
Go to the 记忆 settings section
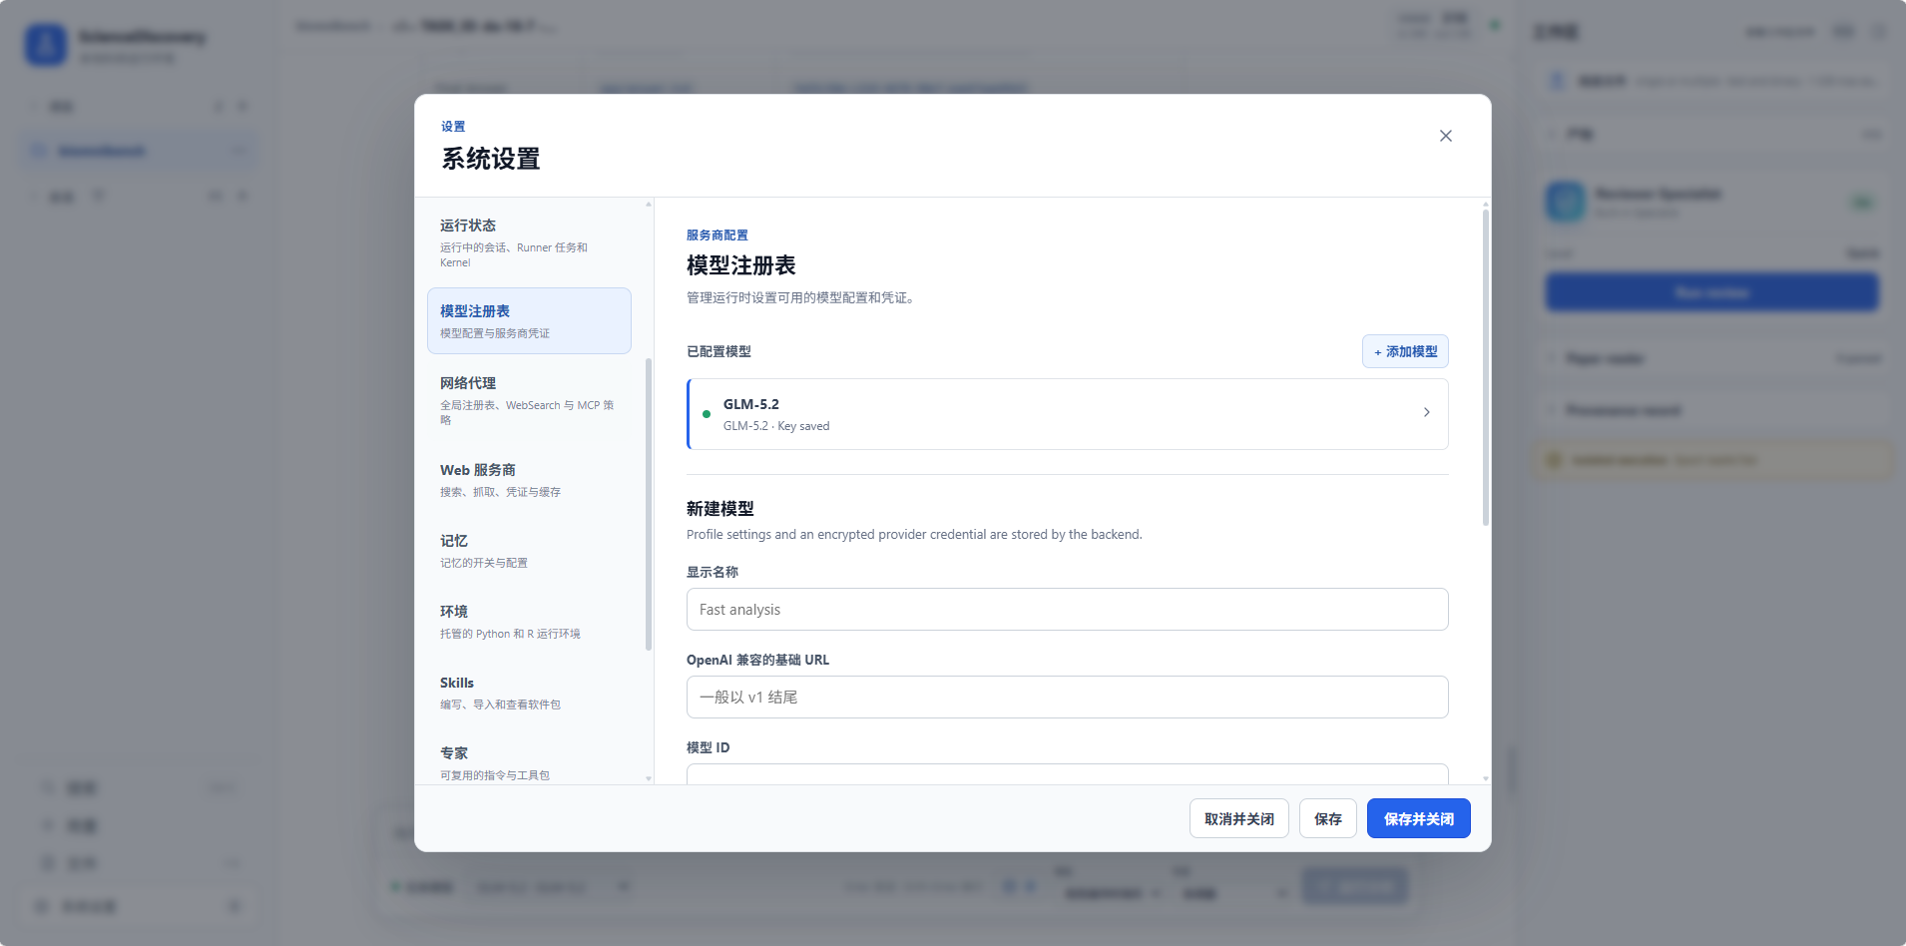pyautogui.click(x=529, y=550)
